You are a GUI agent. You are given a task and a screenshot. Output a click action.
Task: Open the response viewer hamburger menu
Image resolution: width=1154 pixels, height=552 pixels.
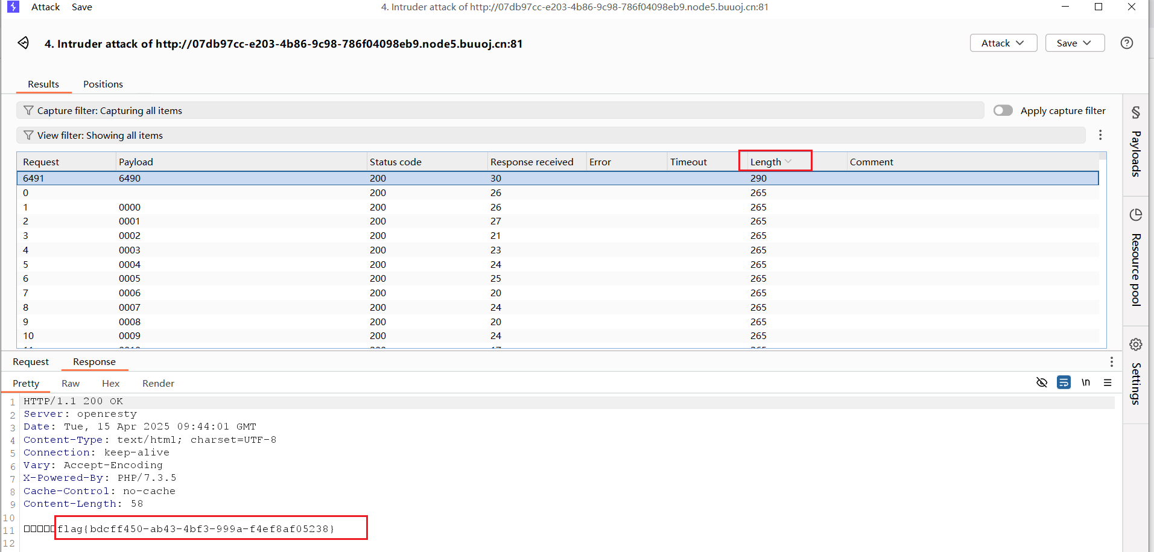point(1108,382)
